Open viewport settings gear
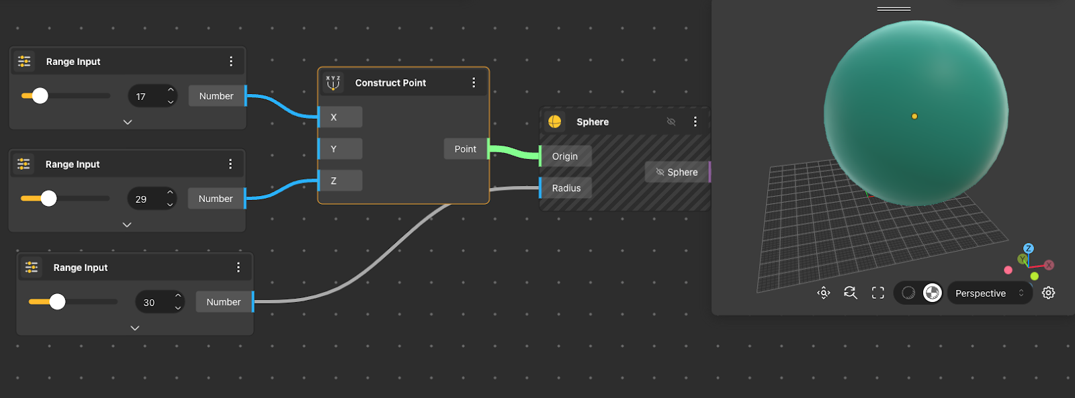This screenshot has width=1075, height=398. (x=1048, y=293)
